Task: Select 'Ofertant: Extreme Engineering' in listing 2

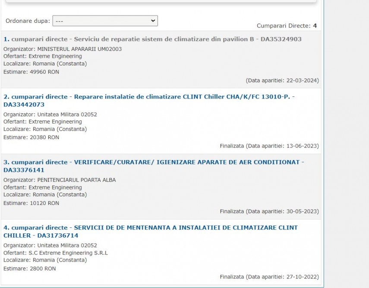Action: (43, 122)
